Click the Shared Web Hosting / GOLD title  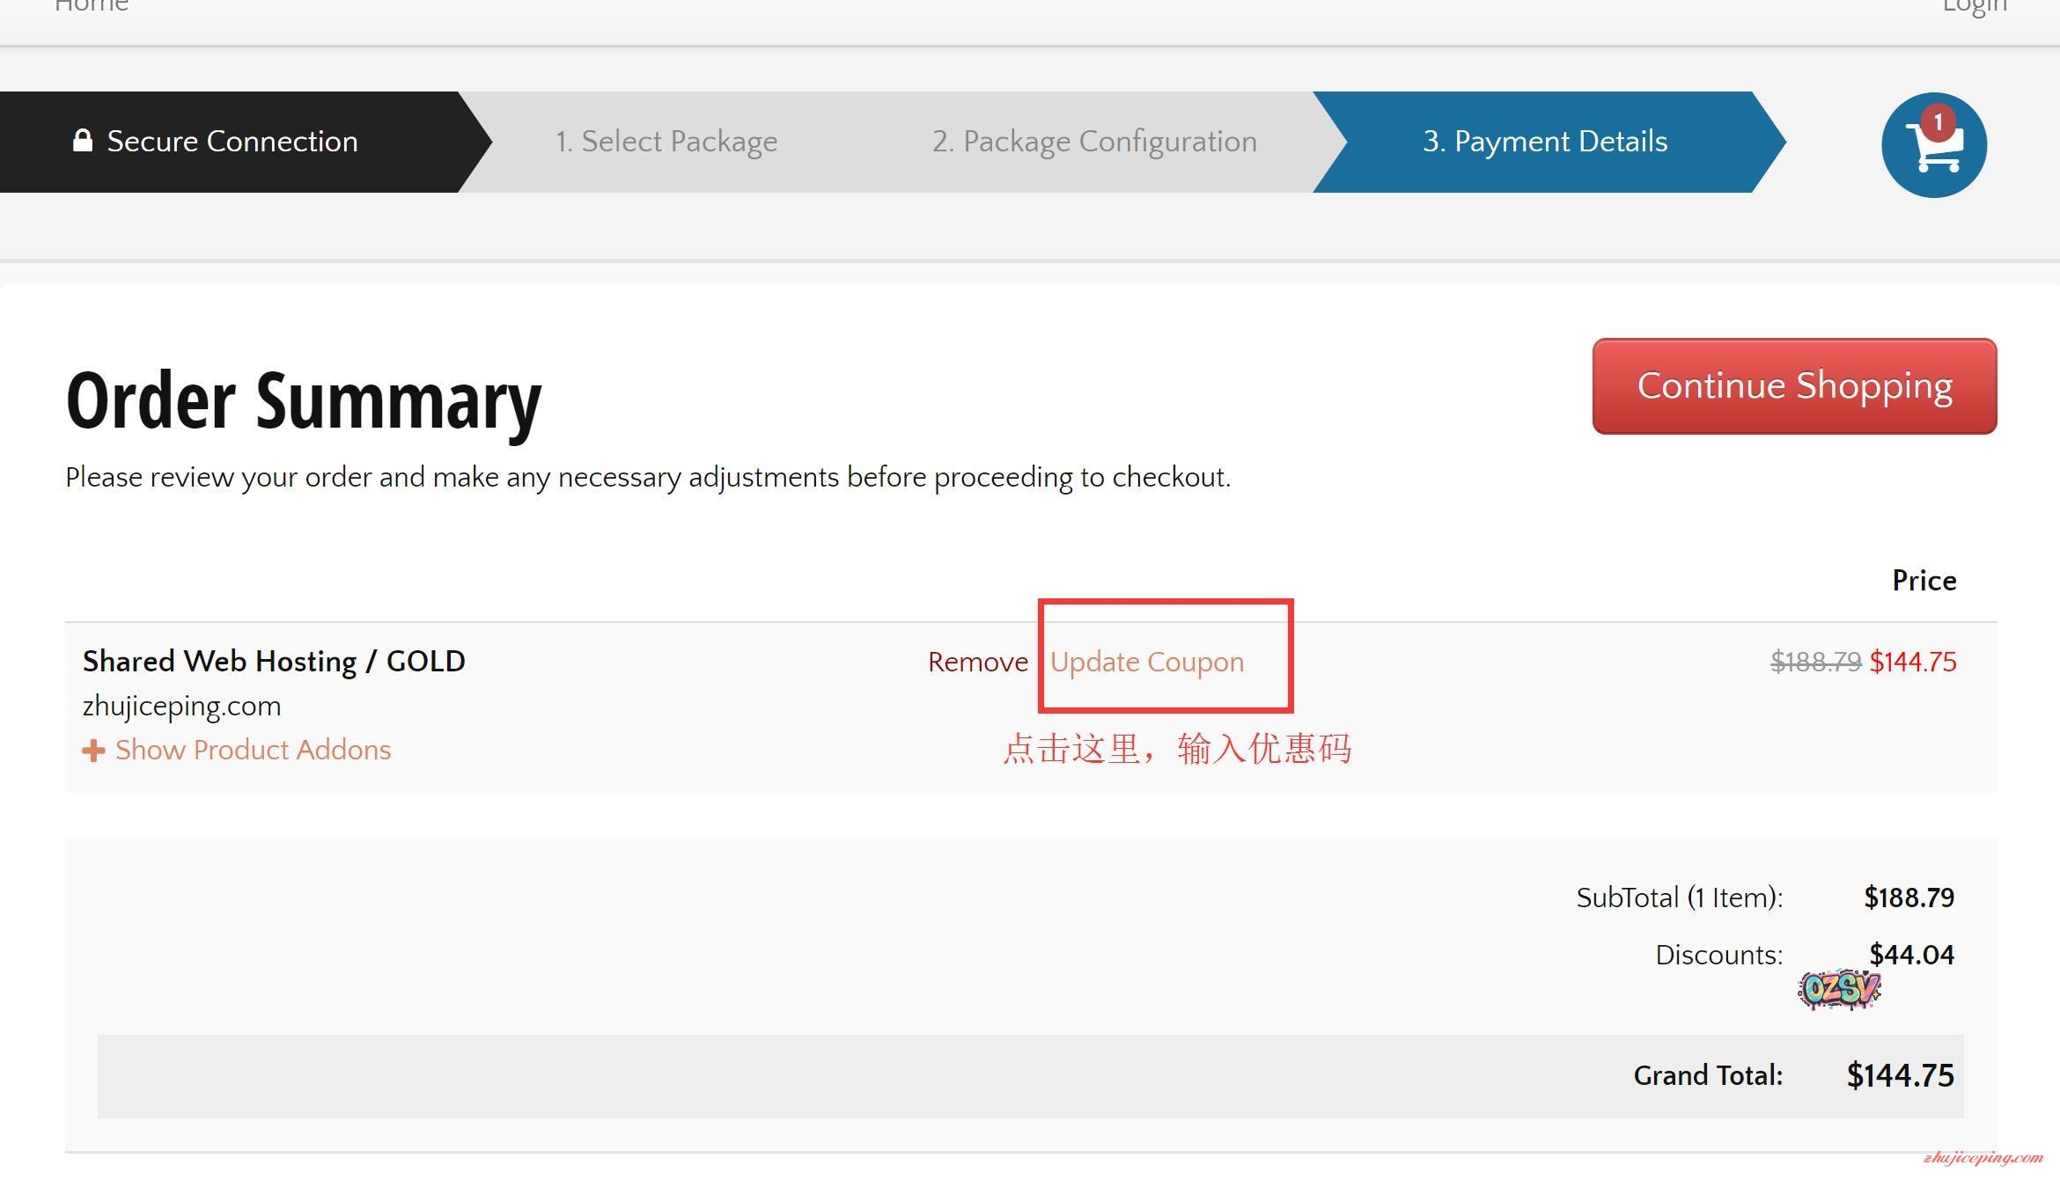point(274,661)
